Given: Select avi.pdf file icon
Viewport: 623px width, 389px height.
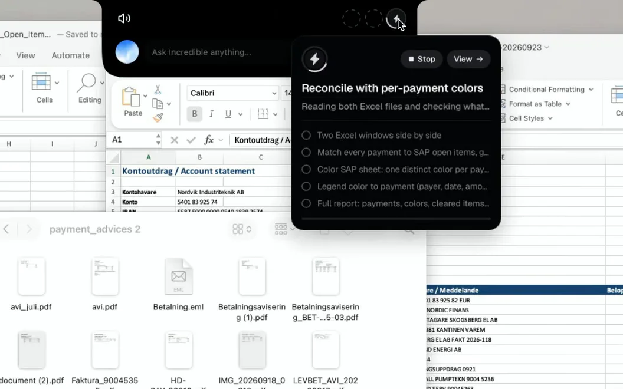Looking at the screenshot, I should (x=105, y=276).
